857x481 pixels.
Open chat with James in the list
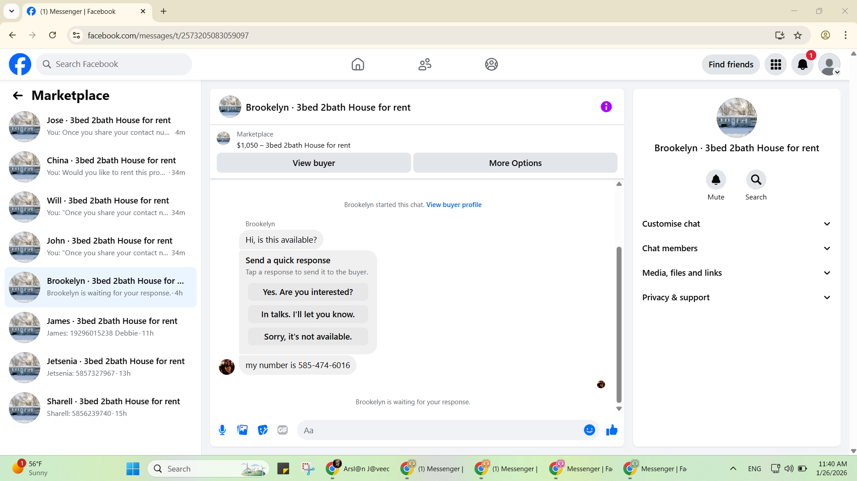(x=101, y=328)
